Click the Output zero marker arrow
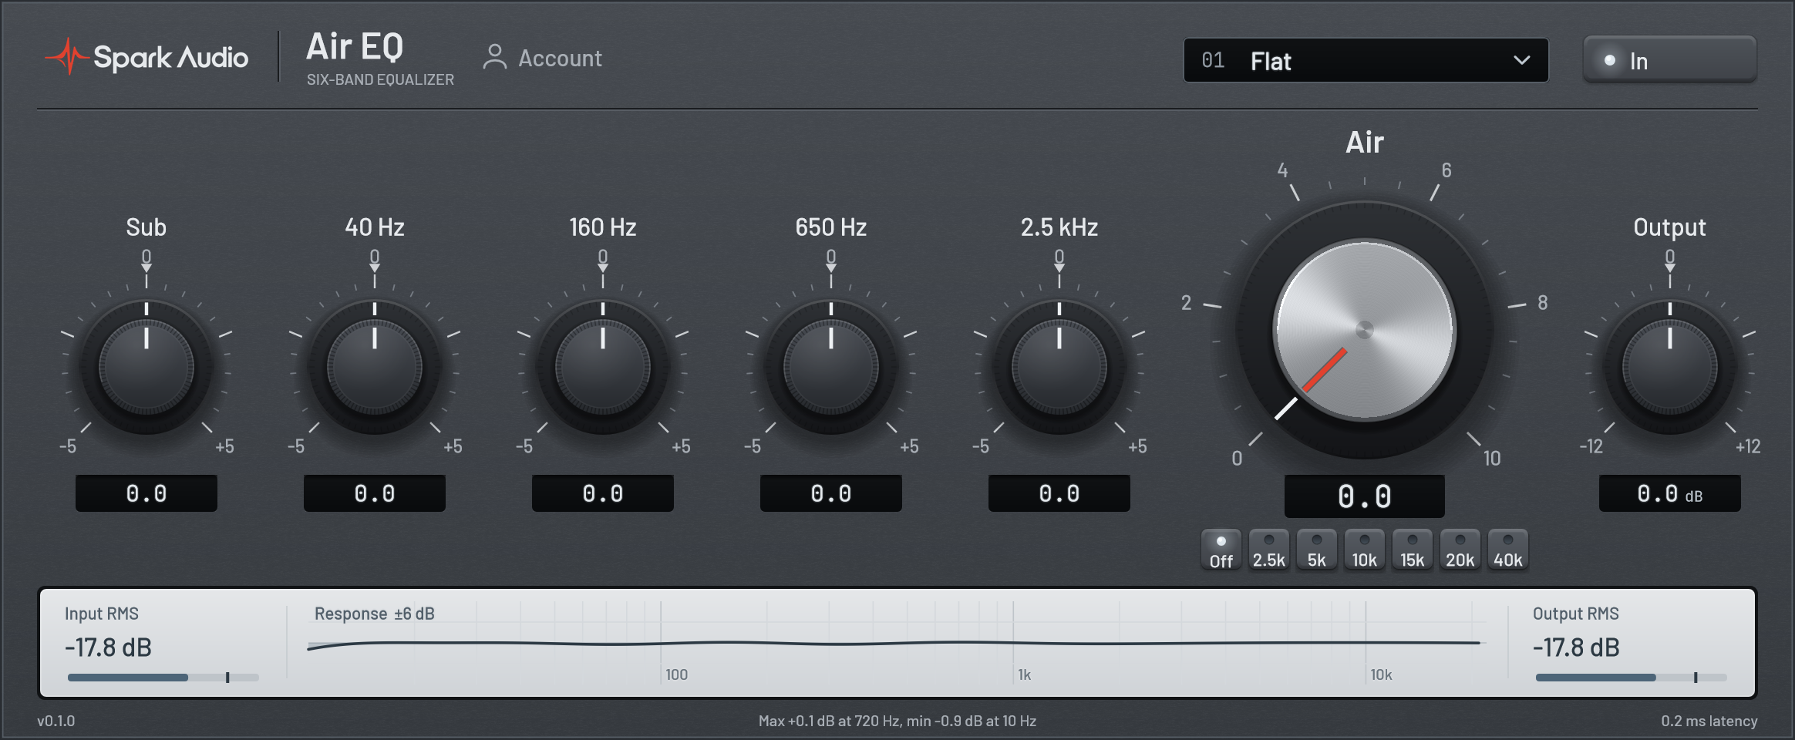This screenshot has width=1795, height=740. point(1670,267)
